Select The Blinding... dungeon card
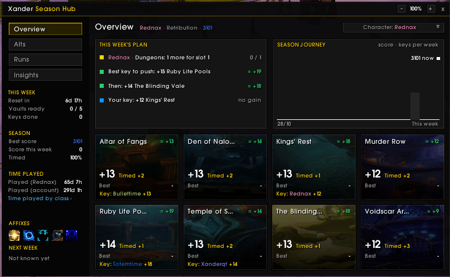This screenshot has width=450, height=277. click(x=314, y=237)
